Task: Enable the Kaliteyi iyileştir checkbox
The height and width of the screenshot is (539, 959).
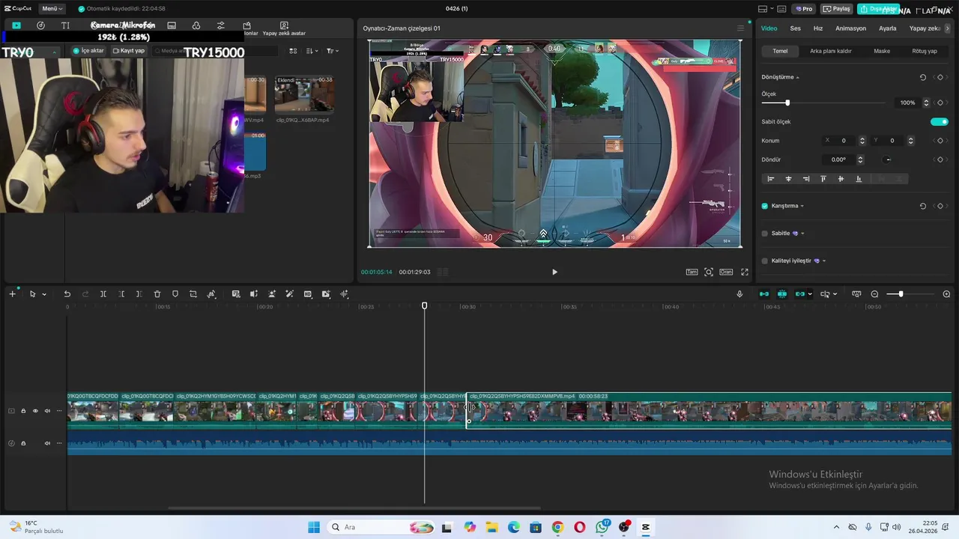Action: [765, 261]
